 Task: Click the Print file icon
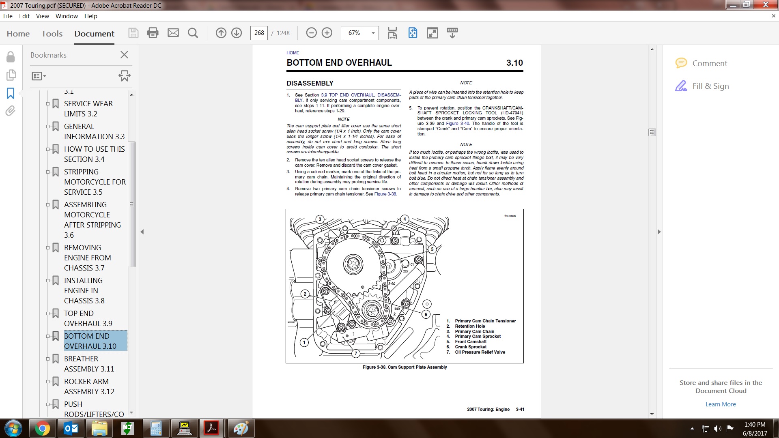(153, 33)
